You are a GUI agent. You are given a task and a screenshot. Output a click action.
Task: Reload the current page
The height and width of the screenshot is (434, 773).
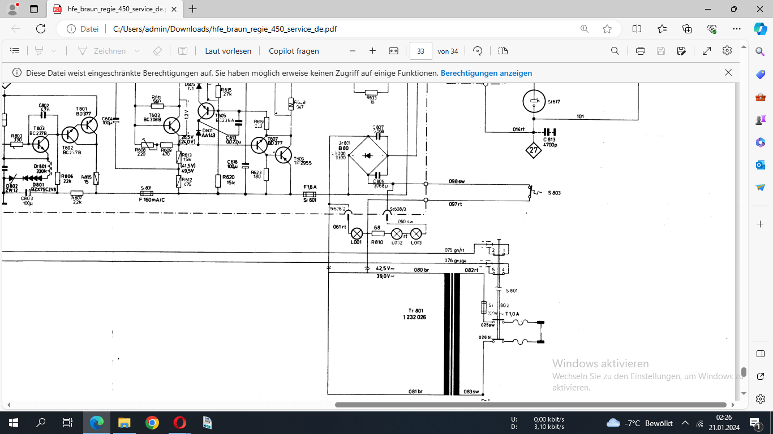pyautogui.click(x=41, y=29)
